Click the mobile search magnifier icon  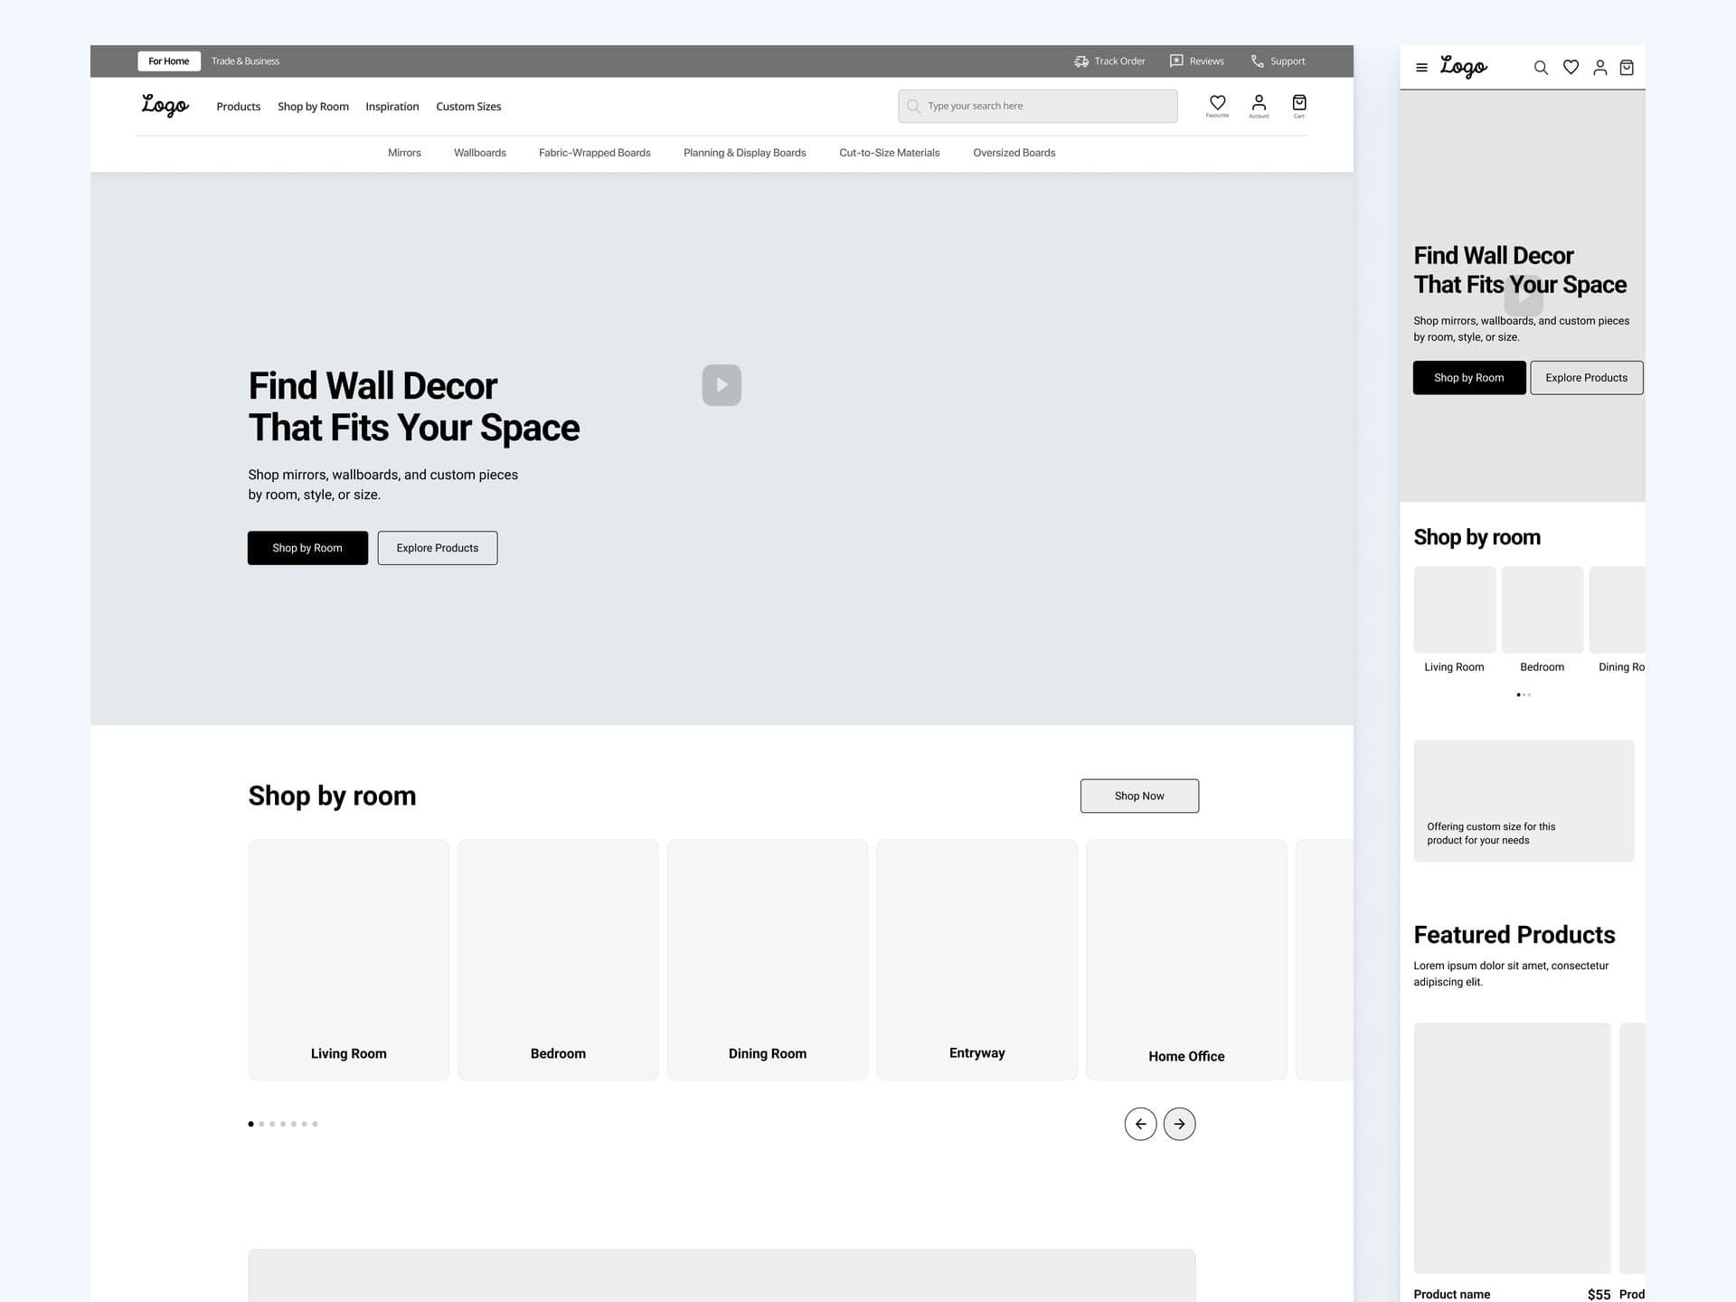(x=1541, y=68)
